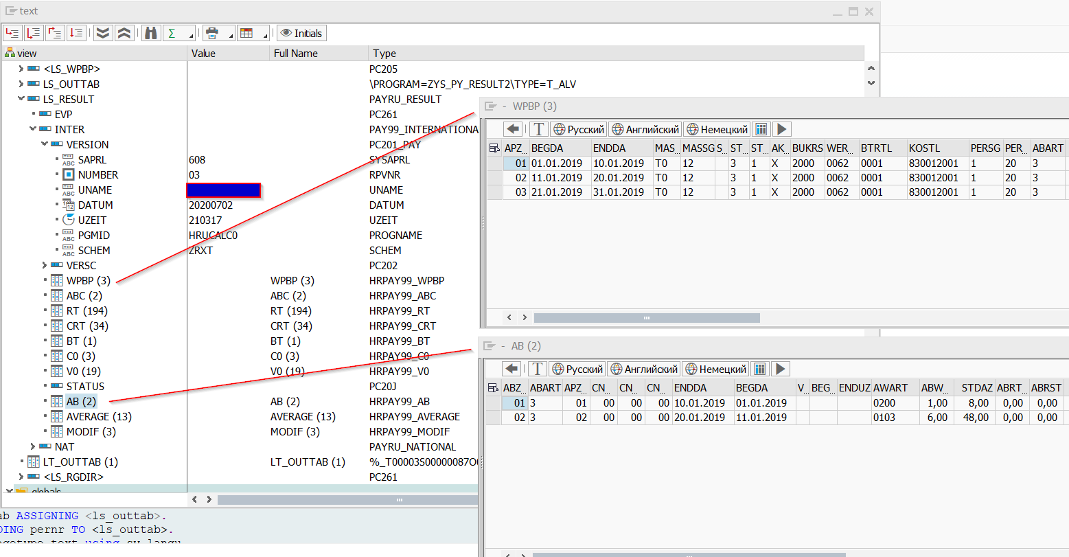Click the horizontal scrollbar of the WPBP window
The width and height of the screenshot is (1069, 557).
click(x=647, y=318)
